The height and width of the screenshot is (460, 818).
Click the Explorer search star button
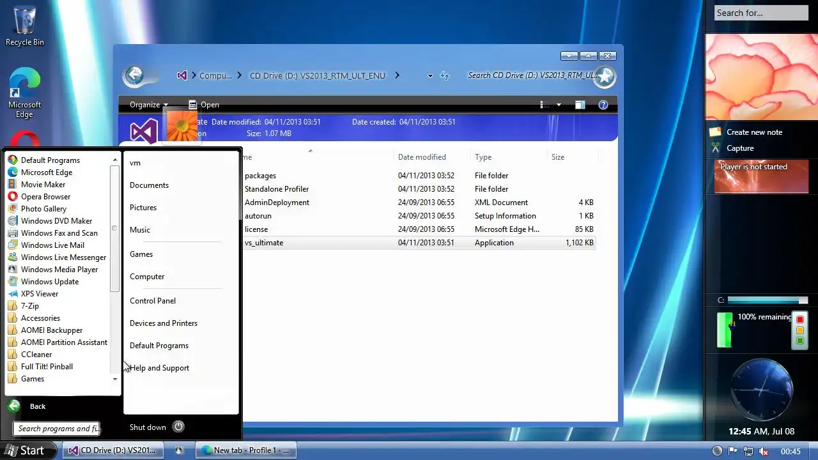(x=604, y=76)
